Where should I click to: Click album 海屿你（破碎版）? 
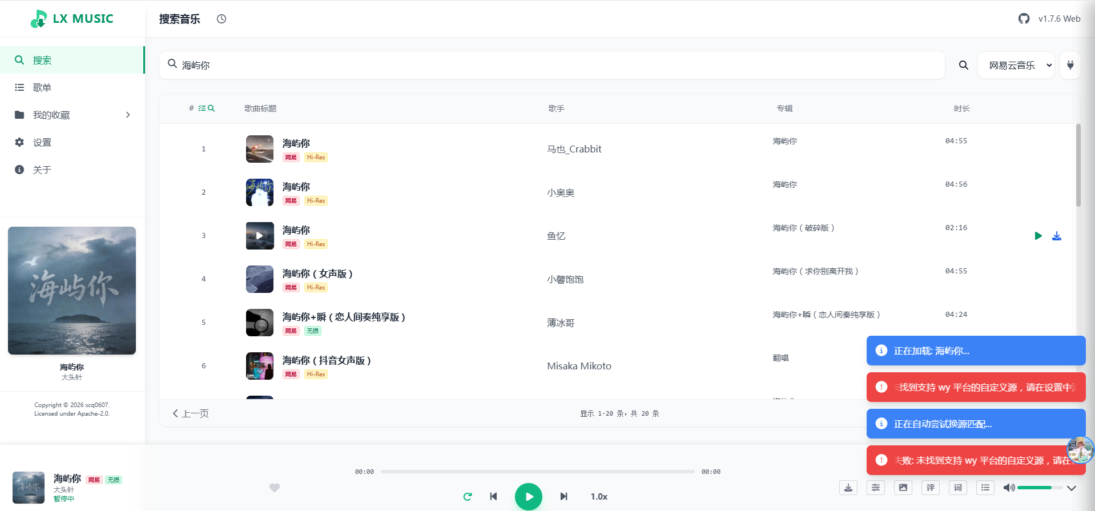pyautogui.click(x=804, y=228)
